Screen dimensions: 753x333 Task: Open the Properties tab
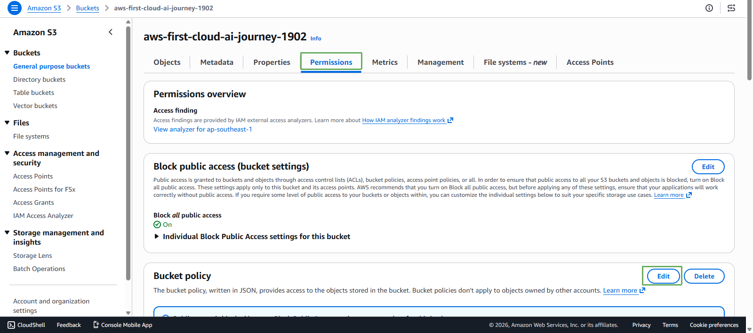point(272,62)
